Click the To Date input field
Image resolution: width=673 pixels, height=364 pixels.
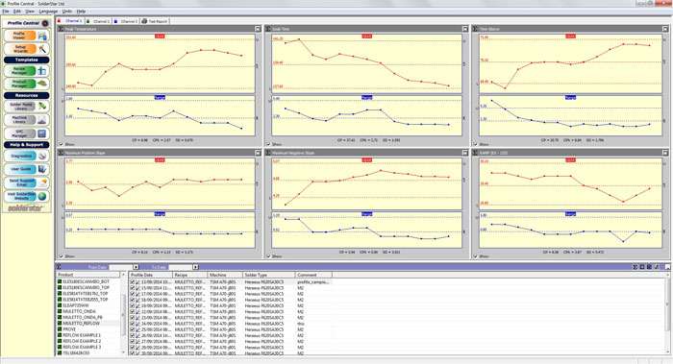point(181,267)
